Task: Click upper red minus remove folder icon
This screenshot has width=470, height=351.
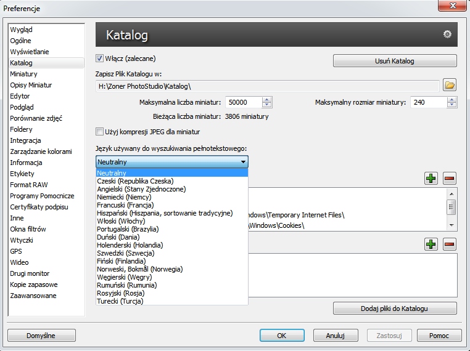Action: (449, 179)
